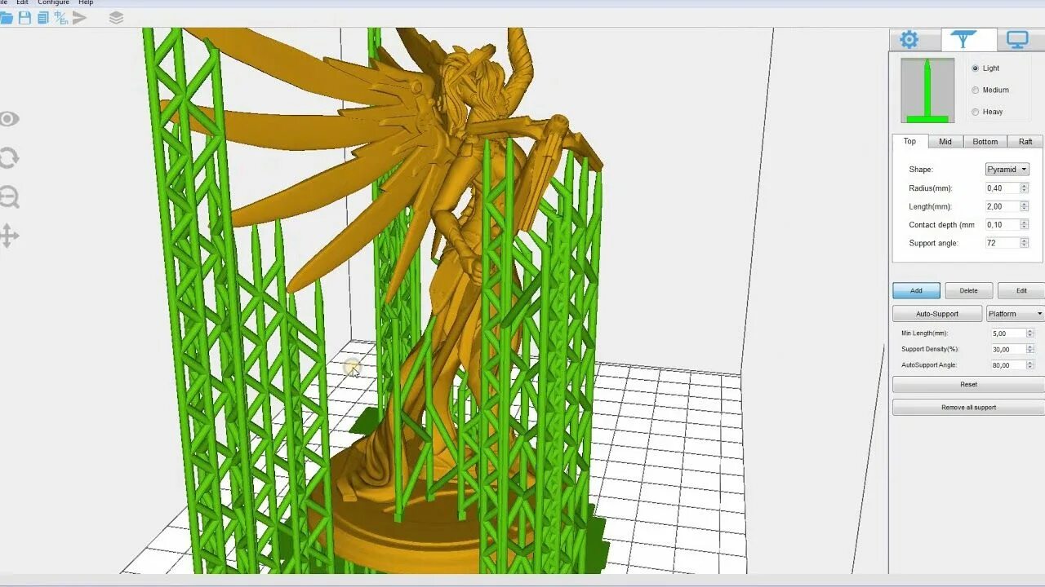1045x587 pixels.
Task: Switch to the Mid support tab
Action: click(945, 142)
